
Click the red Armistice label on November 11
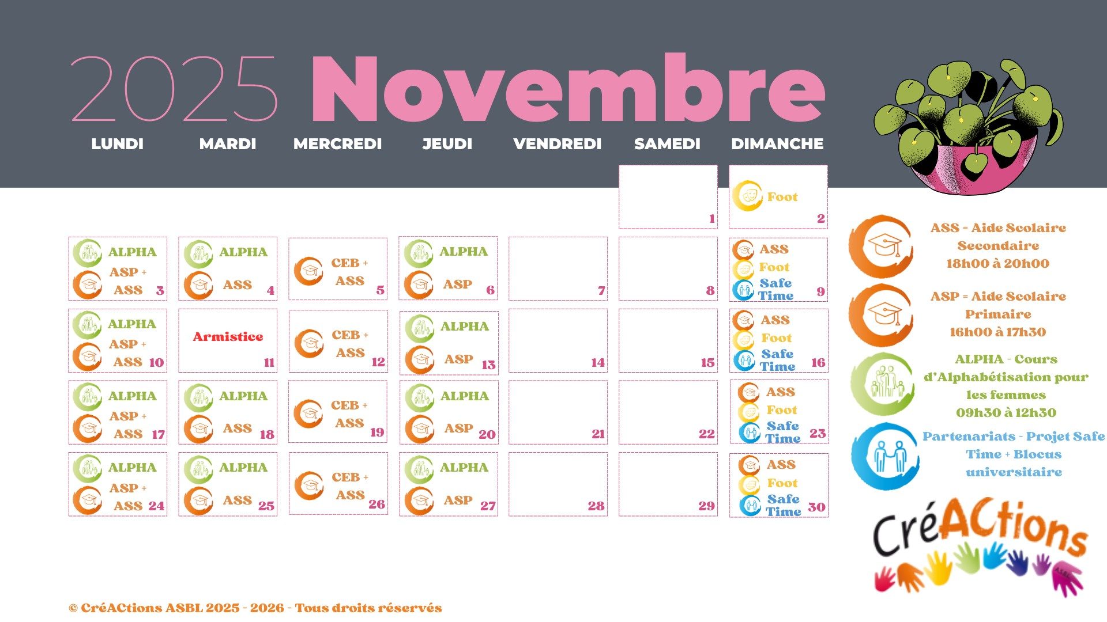[x=228, y=337]
